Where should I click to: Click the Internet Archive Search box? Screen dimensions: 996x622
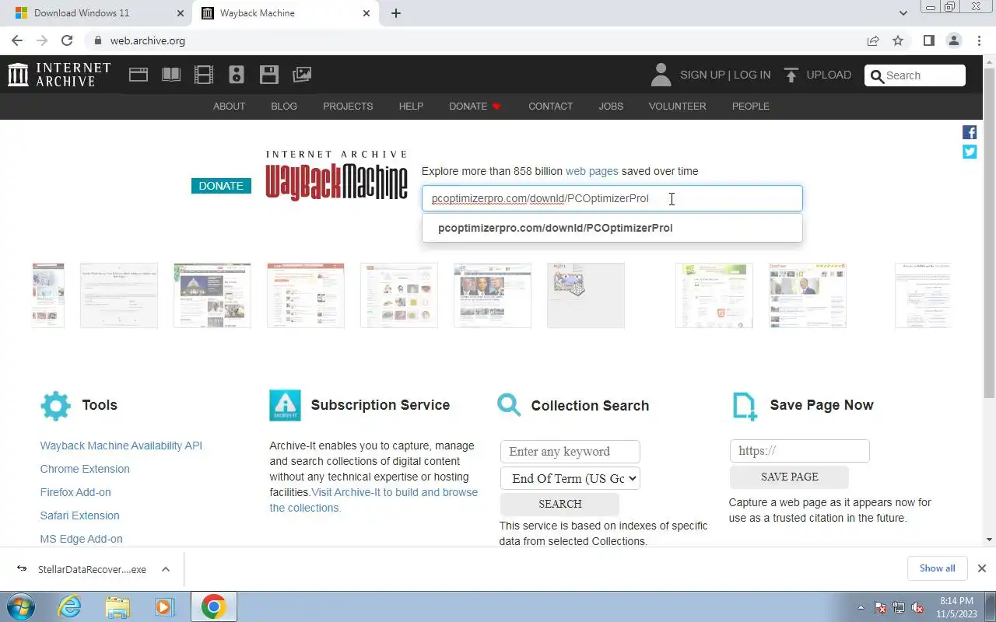coord(914,75)
